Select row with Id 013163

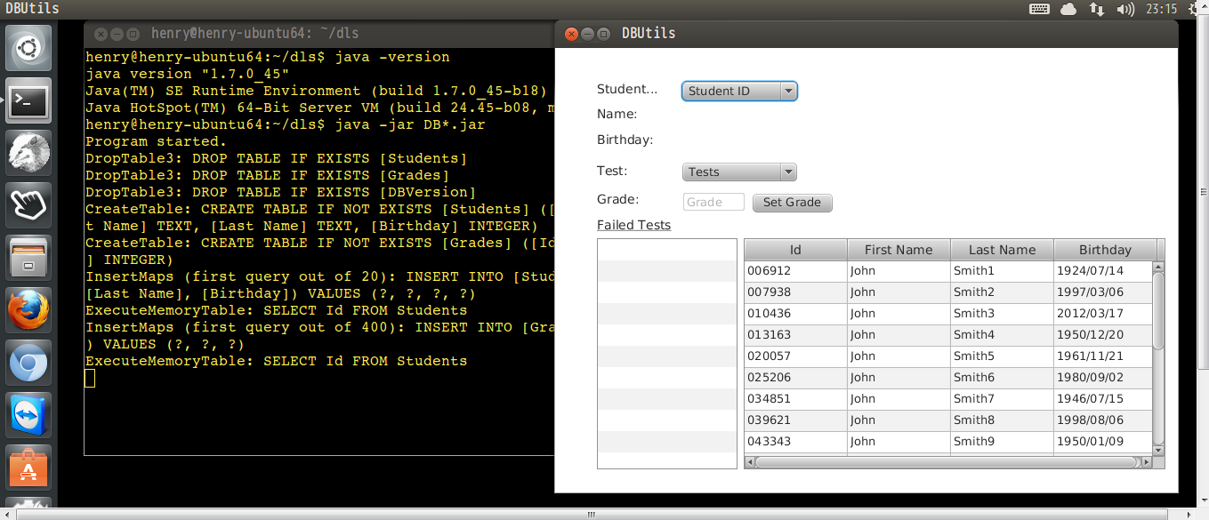tap(794, 335)
